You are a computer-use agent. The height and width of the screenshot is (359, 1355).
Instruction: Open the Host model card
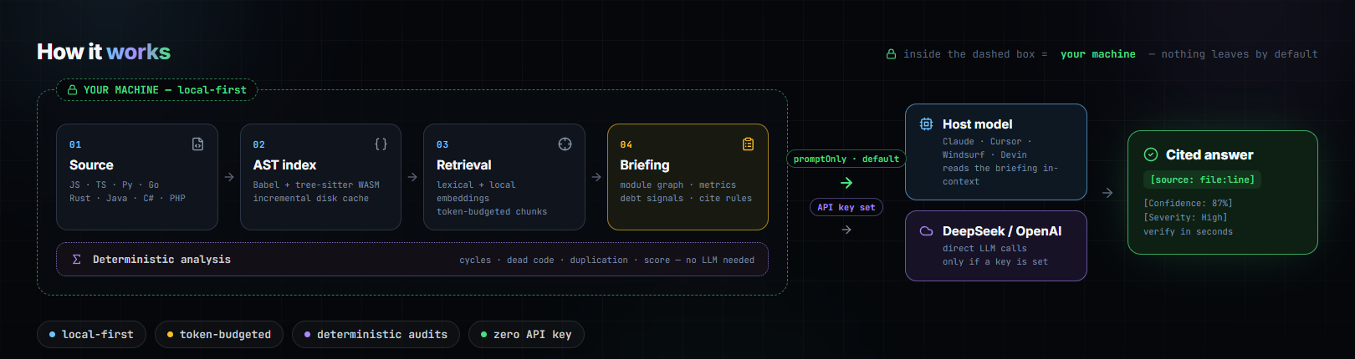coord(996,152)
